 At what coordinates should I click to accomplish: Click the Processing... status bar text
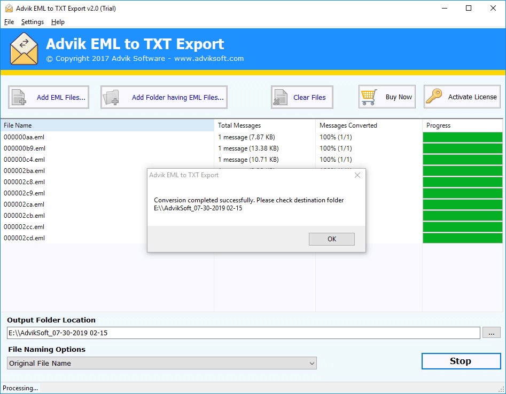tap(20, 388)
